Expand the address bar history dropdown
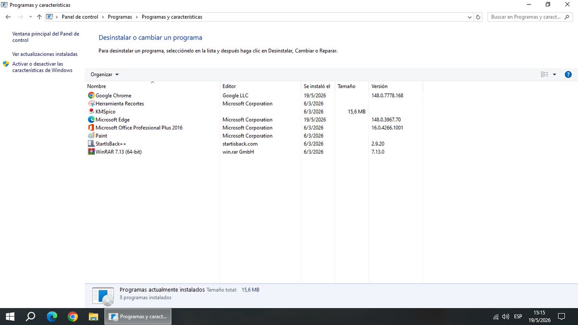The width and height of the screenshot is (578, 325). click(470, 17)
